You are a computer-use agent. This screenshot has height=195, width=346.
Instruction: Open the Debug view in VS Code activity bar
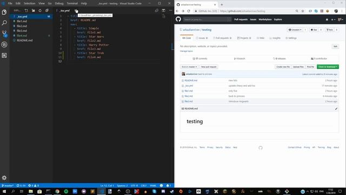4,44
